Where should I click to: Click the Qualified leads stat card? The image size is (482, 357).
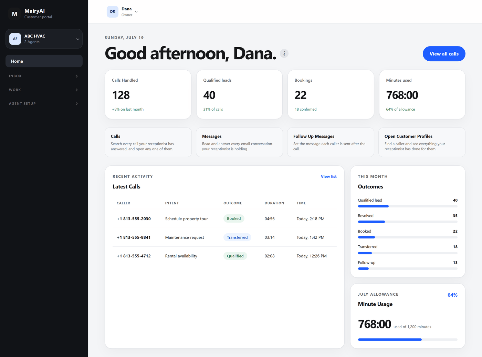click(239, 94)
